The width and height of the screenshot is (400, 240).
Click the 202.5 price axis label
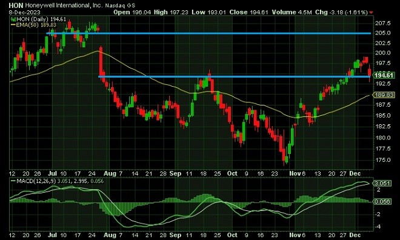[x=382, y=43]
